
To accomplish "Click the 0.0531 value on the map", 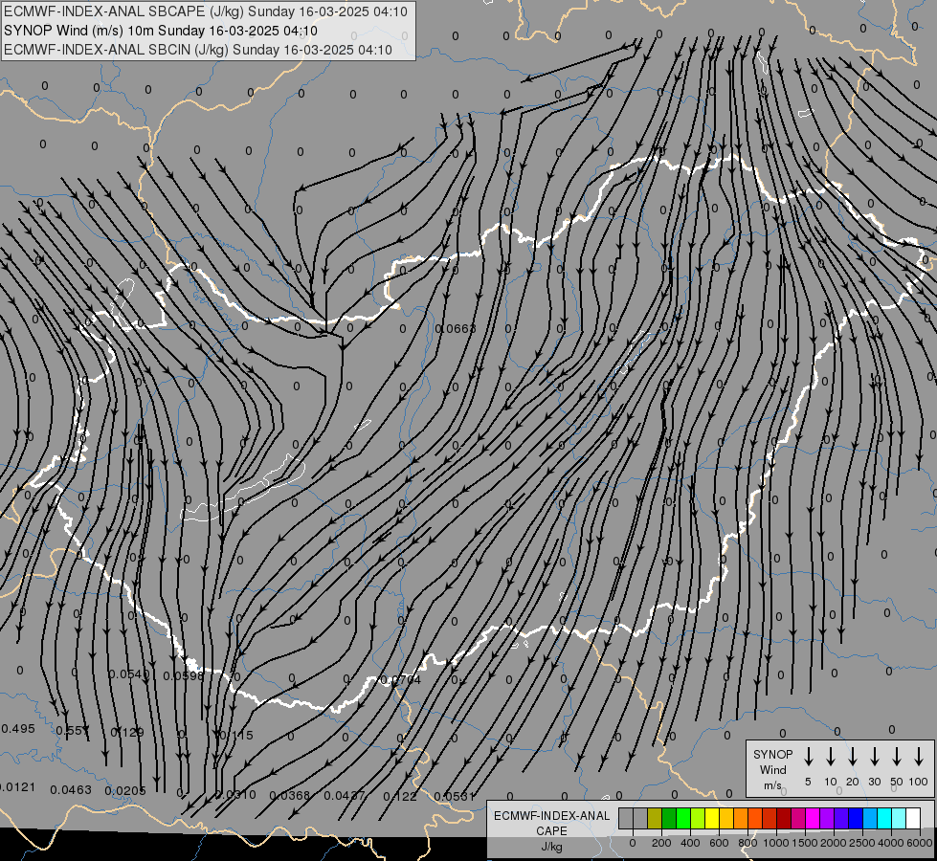I will pyautogui.click(x=455, y=797).
